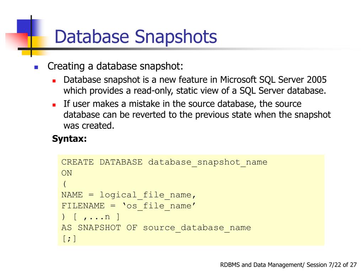
Task: Click the '[;]' code line
Action: pyautogui.click(x=69, y=239)
